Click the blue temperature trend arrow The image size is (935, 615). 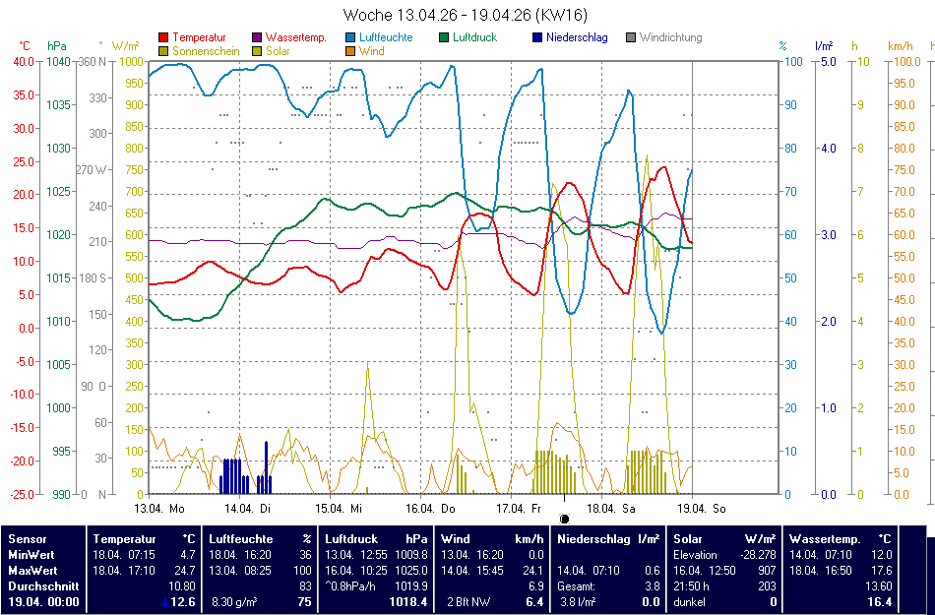pos(164,602)
